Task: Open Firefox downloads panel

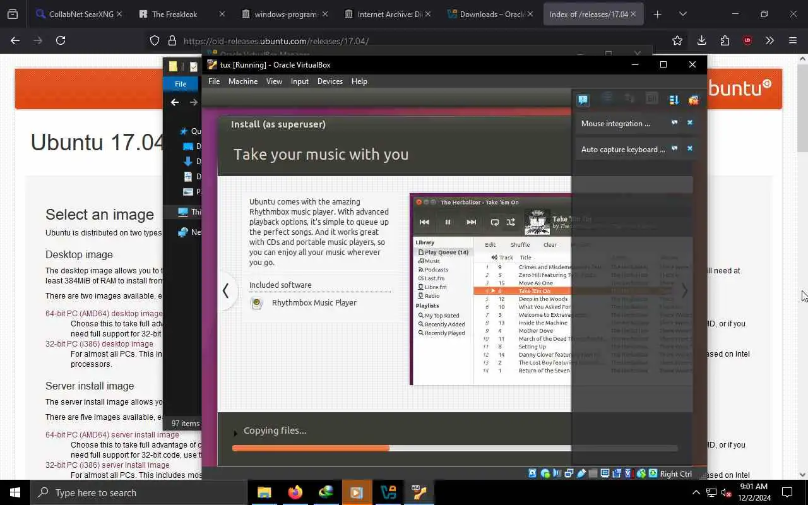Action: click(701, 40)
